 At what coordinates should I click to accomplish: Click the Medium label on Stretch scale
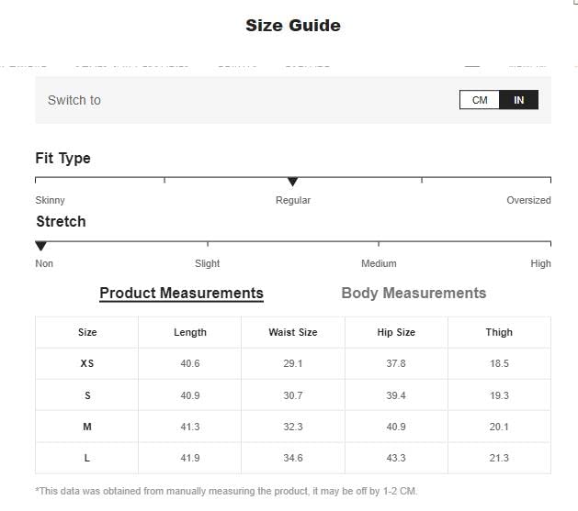click(379, 263)
